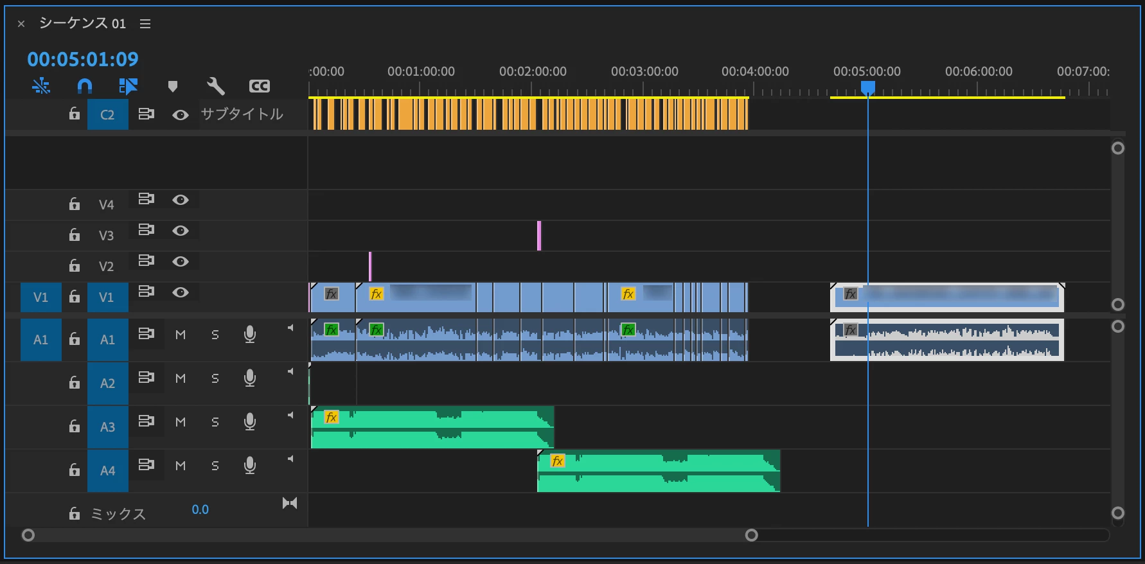Hide track V1 with eye icon

181,292
